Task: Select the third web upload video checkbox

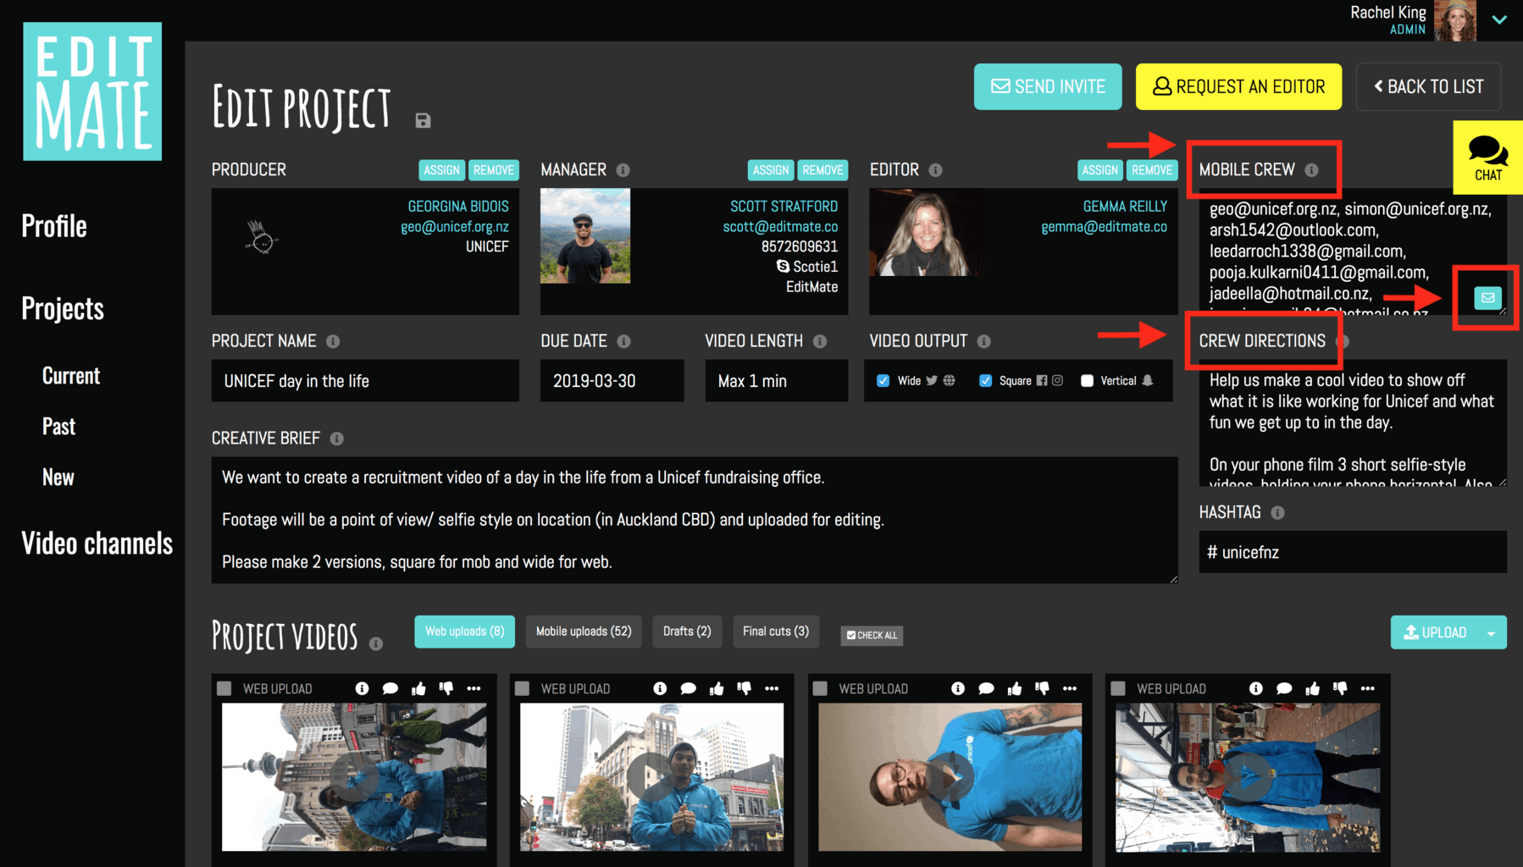Action: (820, 688)
